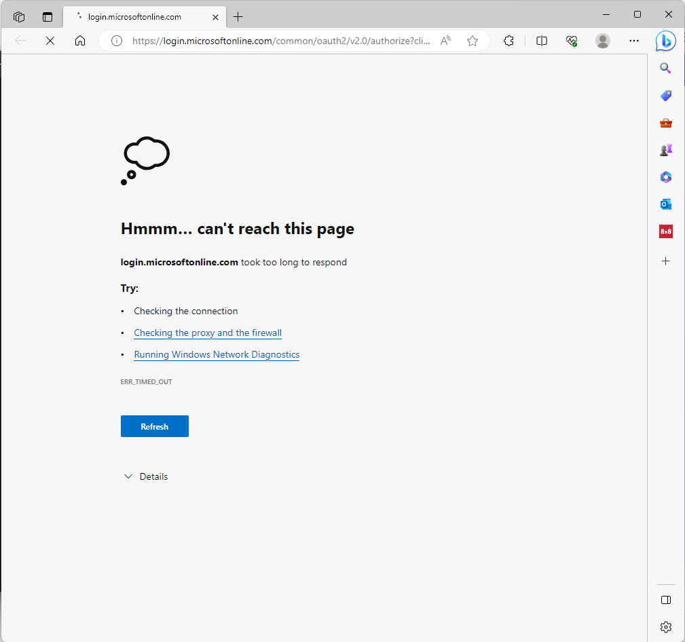Open the Workspaces icon in title bar
The height and width of the screenshot is (642, 685).
tap(19, 17)
